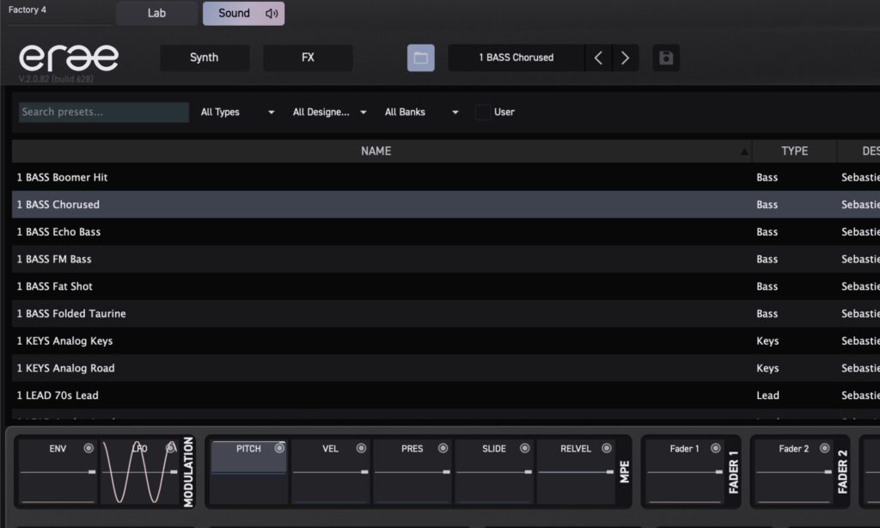Click the PRES slider handle
Screen dimensions: 880x528
[447, 472]
